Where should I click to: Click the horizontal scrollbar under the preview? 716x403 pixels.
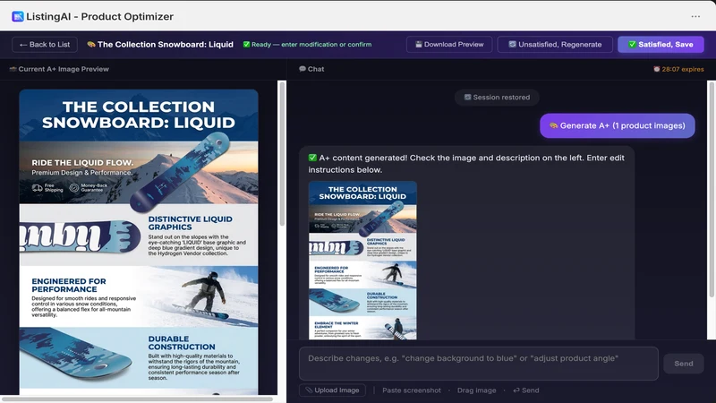click(137, 399)
